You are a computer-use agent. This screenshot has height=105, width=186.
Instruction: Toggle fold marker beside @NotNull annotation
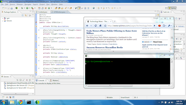(x=39, y=45)
